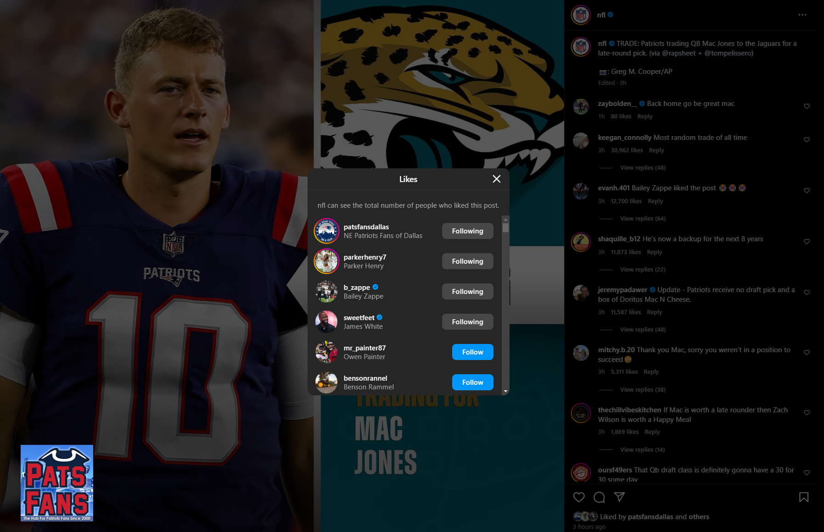Like mitchy.b.20's comment

point(807,352)
